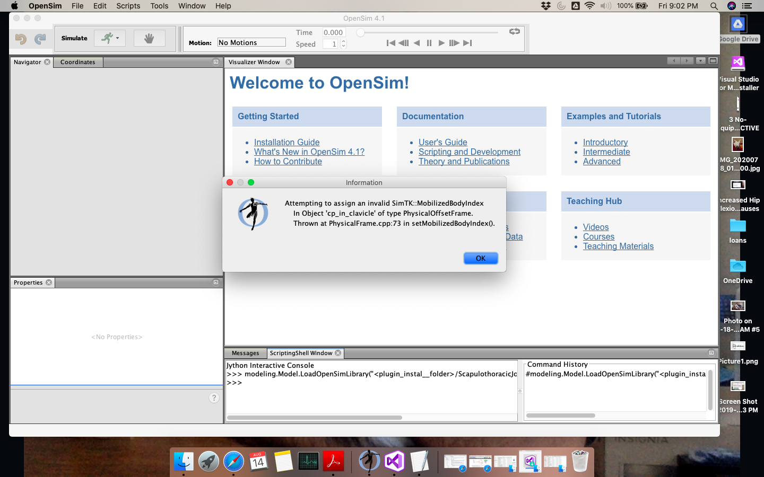Click the undo arrow in the toolbar

21,39
